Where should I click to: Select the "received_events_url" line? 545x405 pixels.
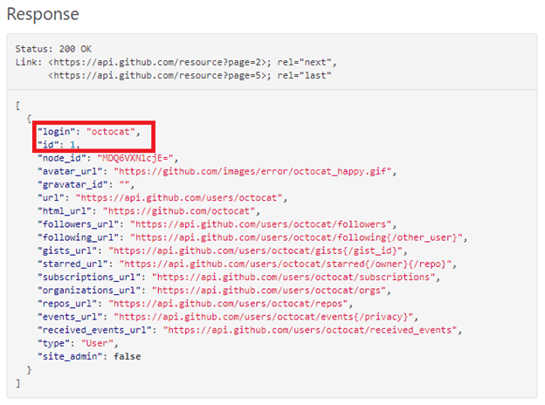click(250, 330)
